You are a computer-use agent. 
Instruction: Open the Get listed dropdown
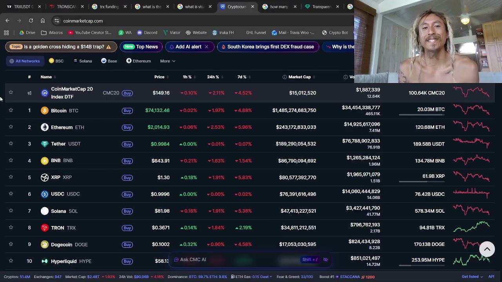point(472,277)
